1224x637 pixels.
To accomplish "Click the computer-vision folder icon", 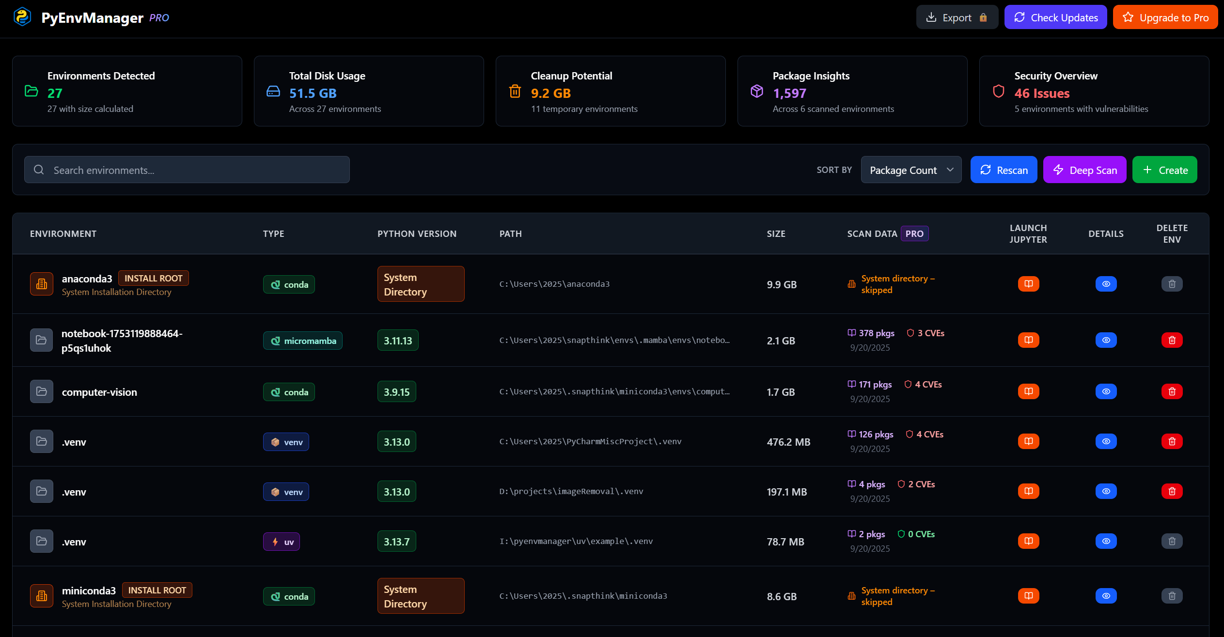I will pyautogui.click(x=42, y=391).
